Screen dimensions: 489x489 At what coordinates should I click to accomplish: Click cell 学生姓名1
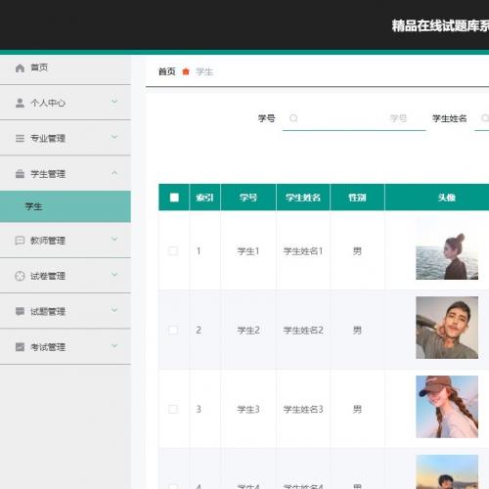(303, 251)
